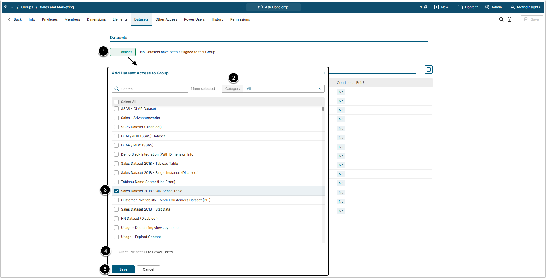Click Save in the dialog
Viewport: 546px width, 278px height.
(123, 269)
